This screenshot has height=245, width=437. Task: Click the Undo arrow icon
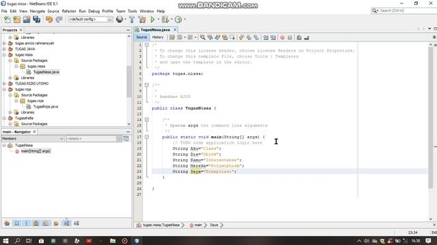coord(49,20)
